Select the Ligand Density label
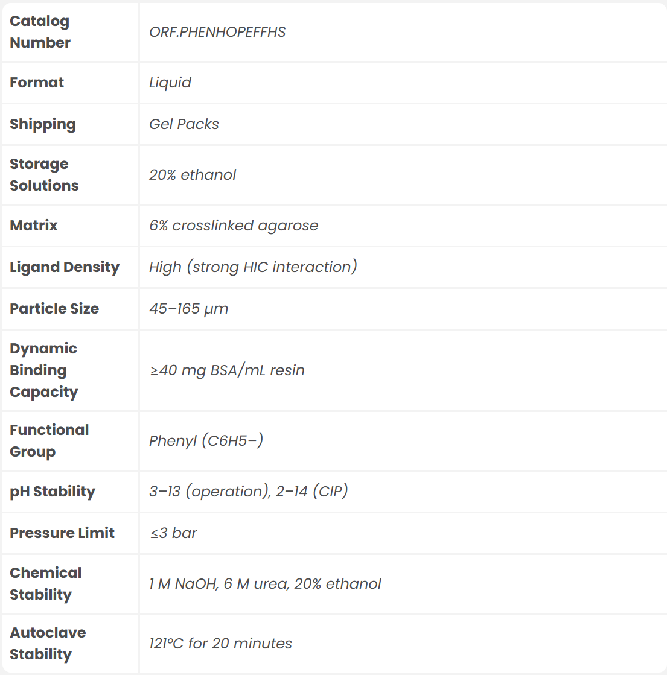The width and height of the screenshot is (667, 675). pyautogui.click(x=65, y=267)
